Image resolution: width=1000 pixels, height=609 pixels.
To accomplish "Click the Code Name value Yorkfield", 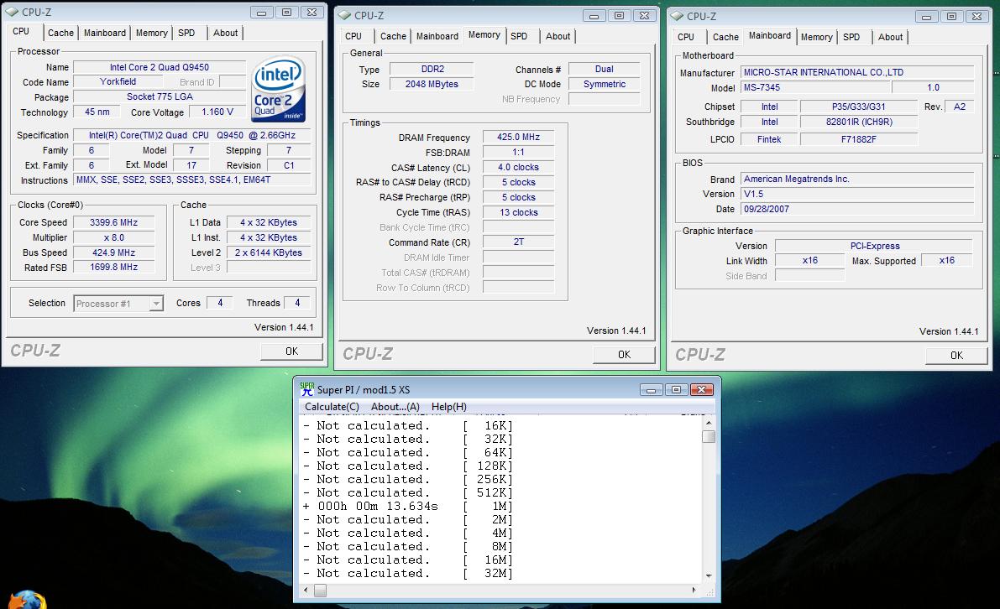I will click(118, 81).
